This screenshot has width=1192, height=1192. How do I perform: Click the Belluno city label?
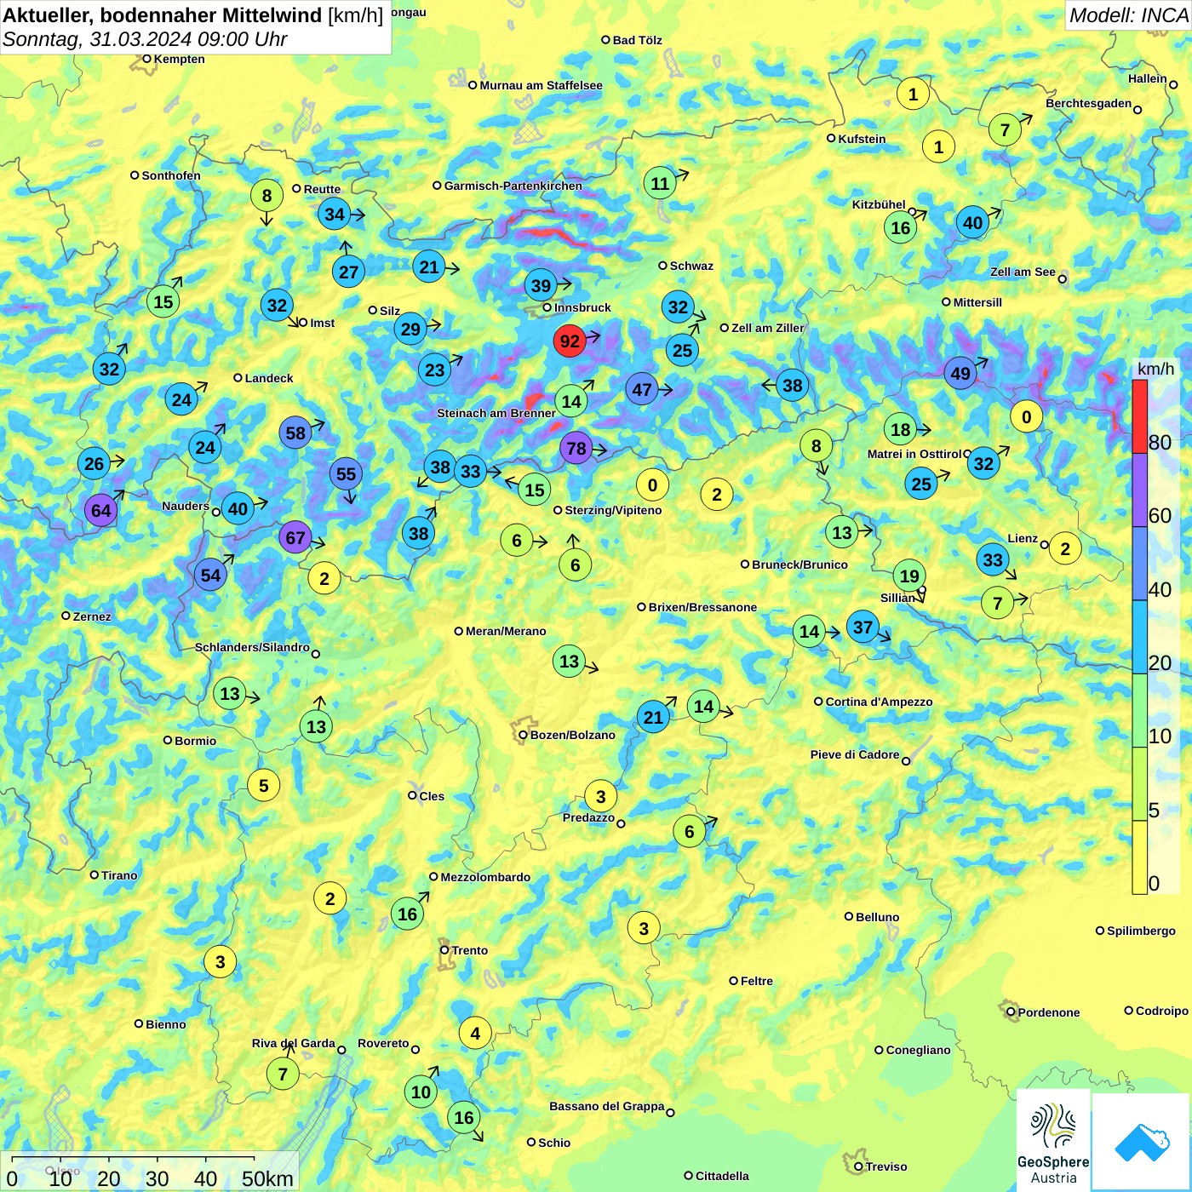pos(877,917)
